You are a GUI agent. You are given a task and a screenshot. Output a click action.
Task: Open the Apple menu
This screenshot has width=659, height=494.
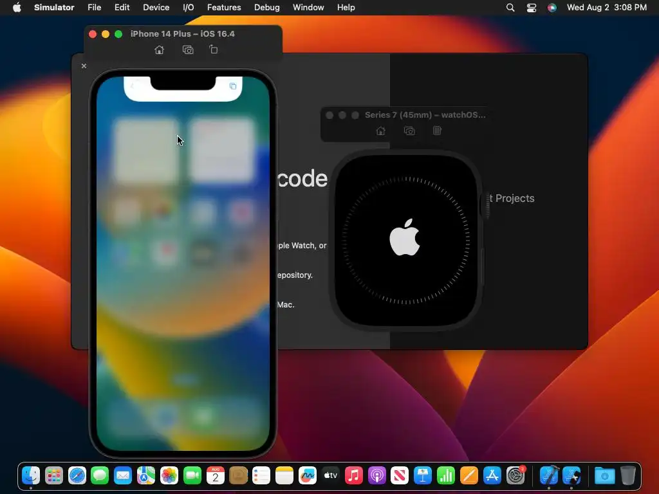17,8
